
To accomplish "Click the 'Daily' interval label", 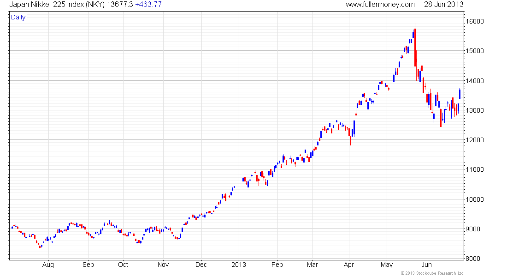I will (x=18, y=17).
